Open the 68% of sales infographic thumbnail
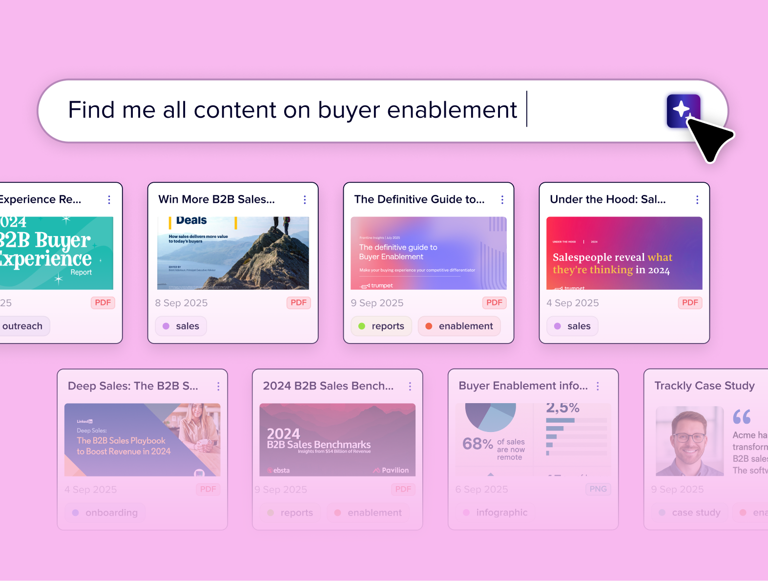This screenshot has height=581, width=768. coord(533,440)
